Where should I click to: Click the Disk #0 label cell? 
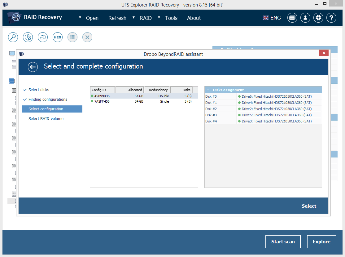tap(221, 96)
